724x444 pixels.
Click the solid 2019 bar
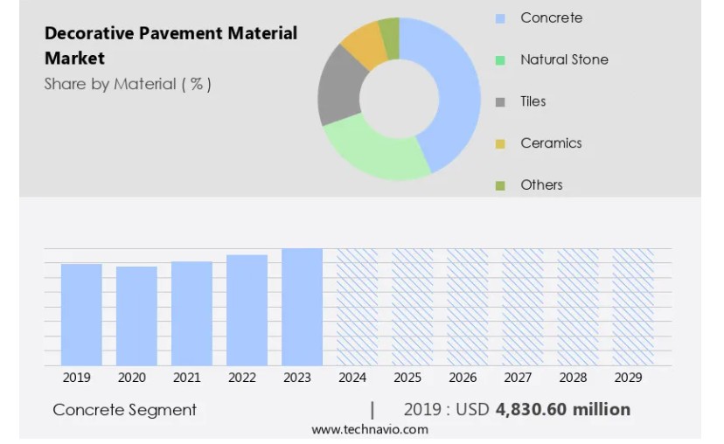point(81,315)
